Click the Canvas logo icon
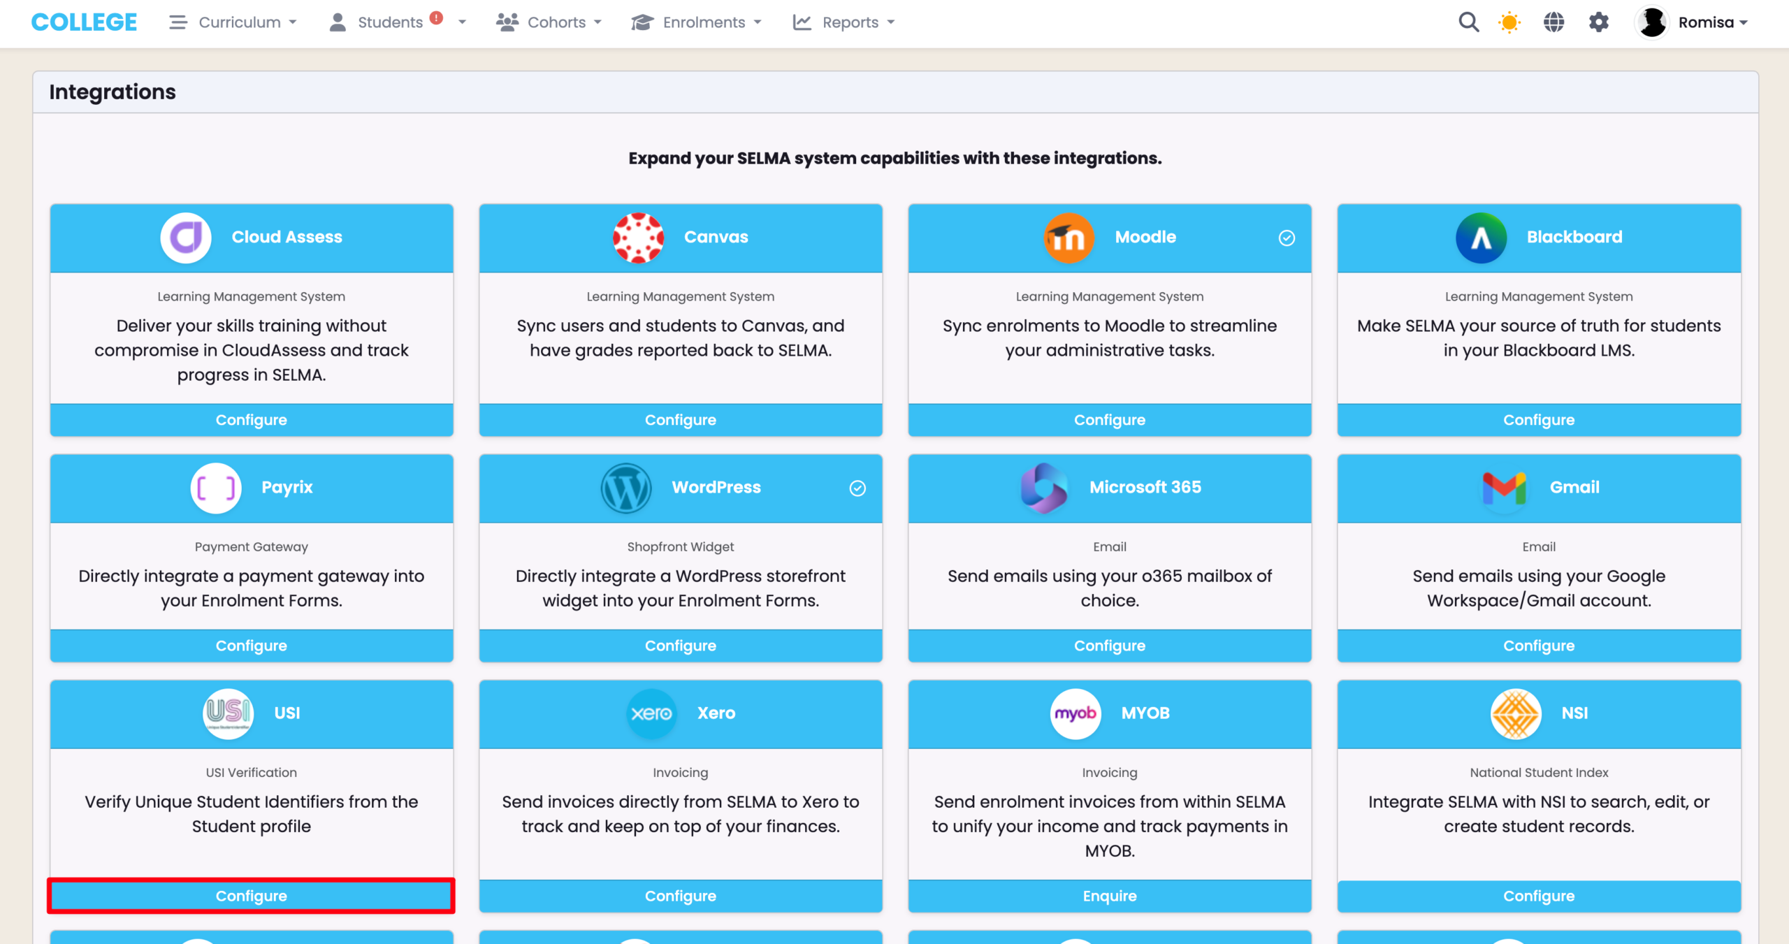 [x=638, y=238]
